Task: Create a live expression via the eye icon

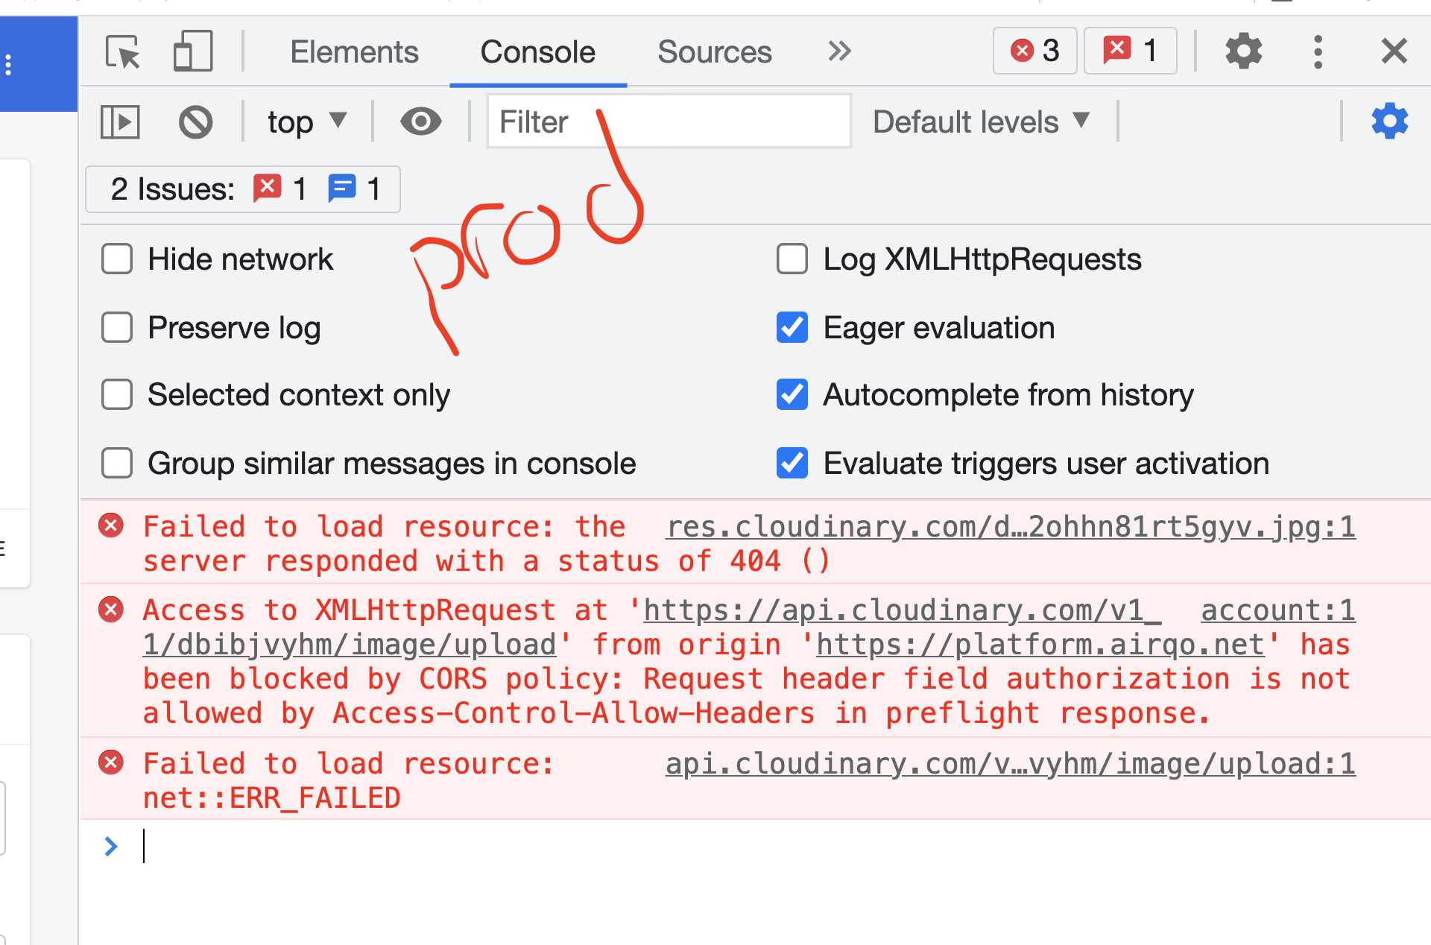Action: [x=420, y=121]
